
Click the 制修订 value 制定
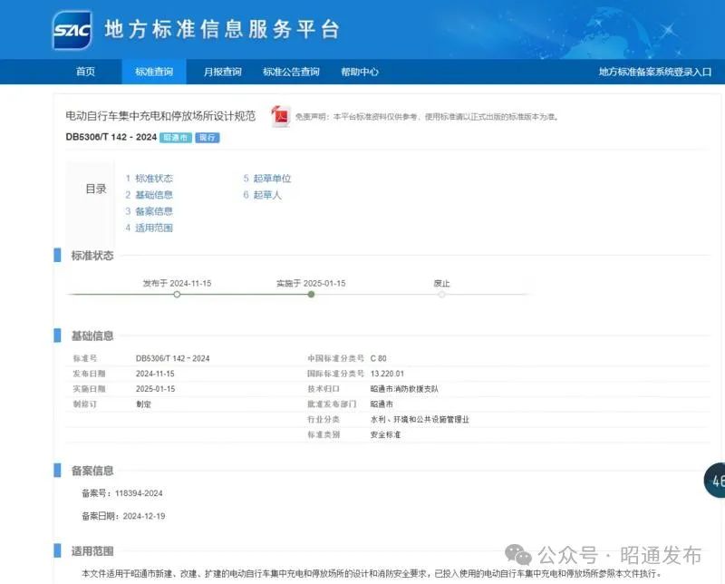click(x=143, y=404)
